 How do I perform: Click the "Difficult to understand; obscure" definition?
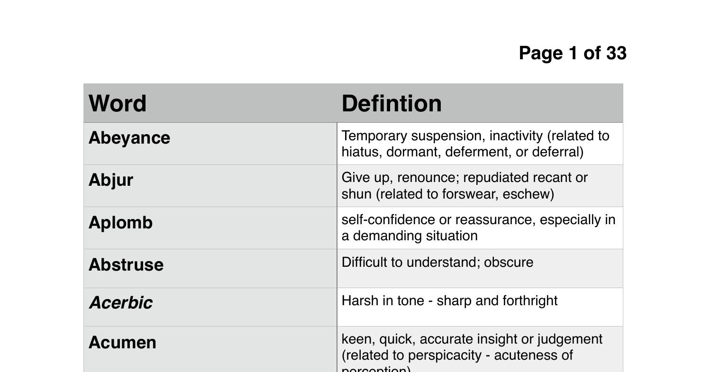tap(437, 262)
